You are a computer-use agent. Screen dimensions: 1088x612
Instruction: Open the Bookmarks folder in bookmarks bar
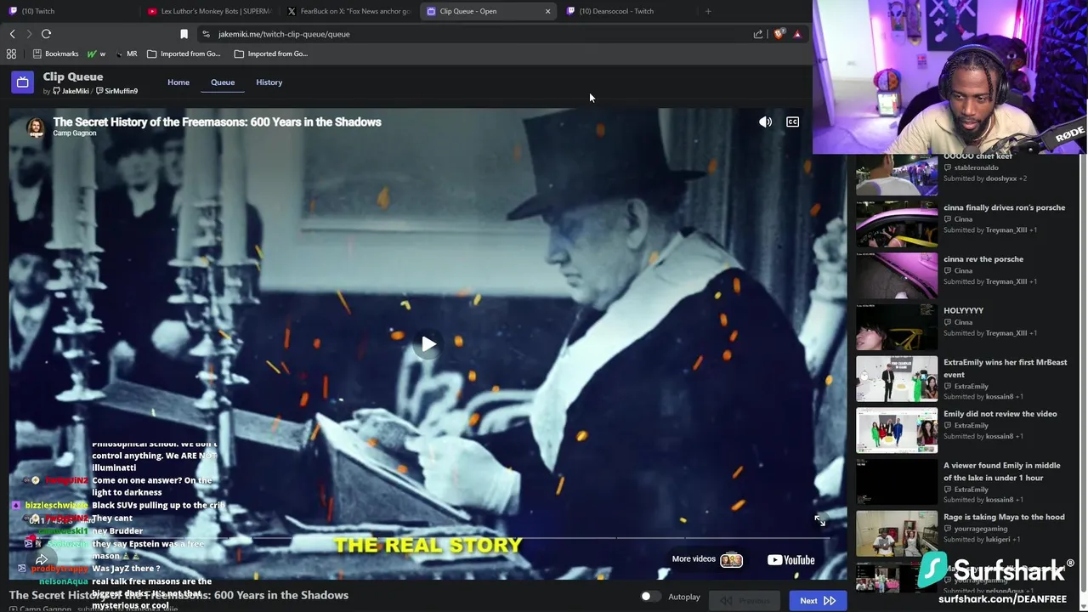(55, 54)
